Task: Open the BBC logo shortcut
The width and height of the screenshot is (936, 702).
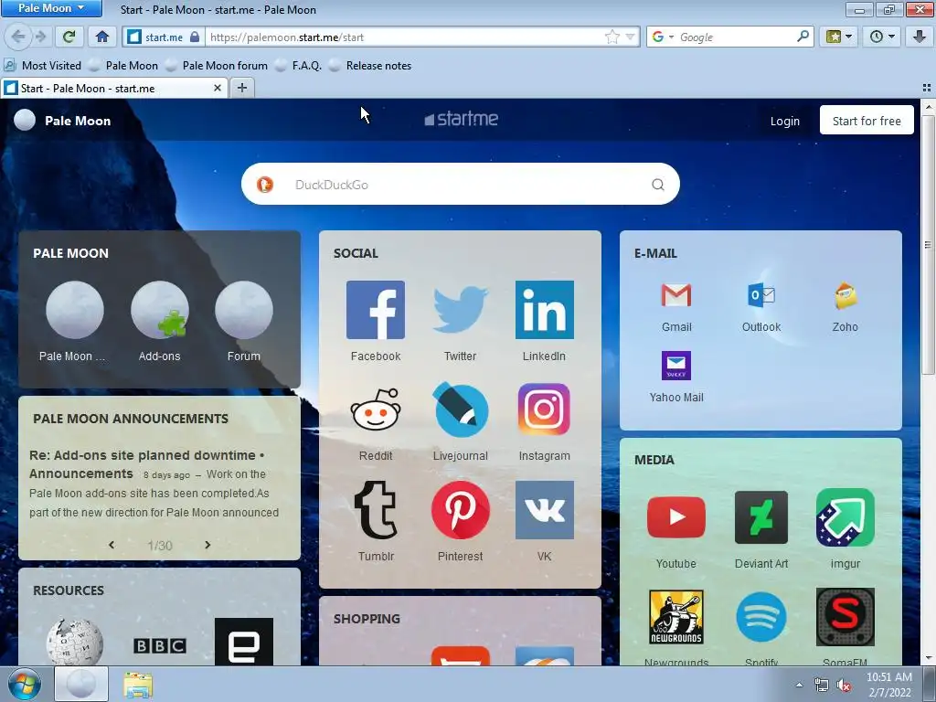Action: (x=159, y=646)
